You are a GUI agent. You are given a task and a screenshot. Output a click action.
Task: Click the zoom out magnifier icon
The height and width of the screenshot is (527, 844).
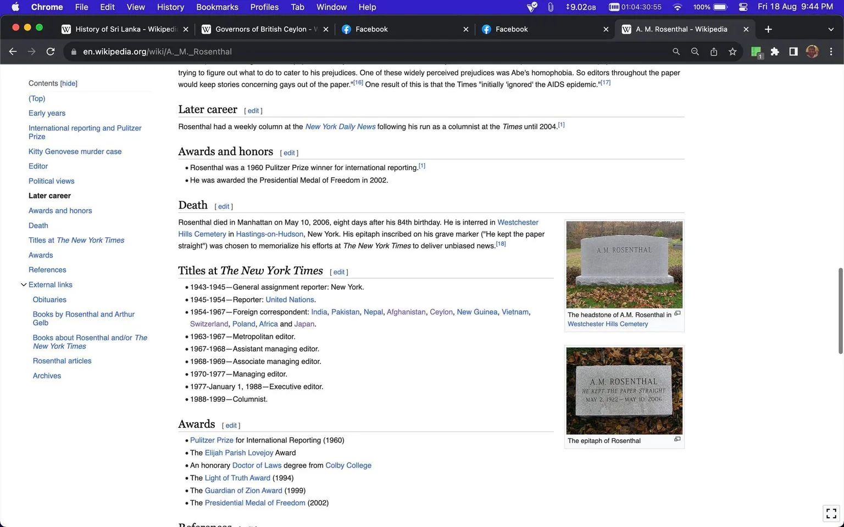click(695, 52)
